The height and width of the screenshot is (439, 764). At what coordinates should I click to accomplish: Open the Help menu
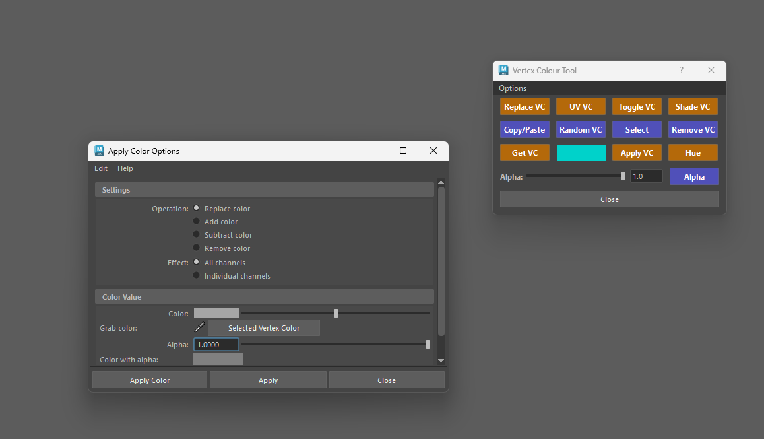pyautogui.click(x=125, y=168)
